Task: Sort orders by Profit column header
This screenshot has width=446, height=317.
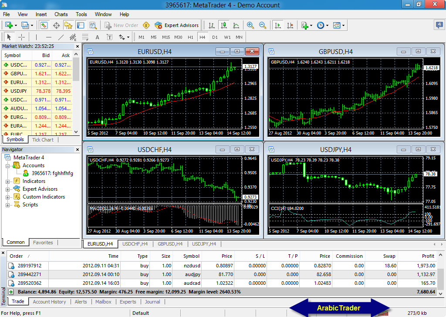Action: pos(428,256)
